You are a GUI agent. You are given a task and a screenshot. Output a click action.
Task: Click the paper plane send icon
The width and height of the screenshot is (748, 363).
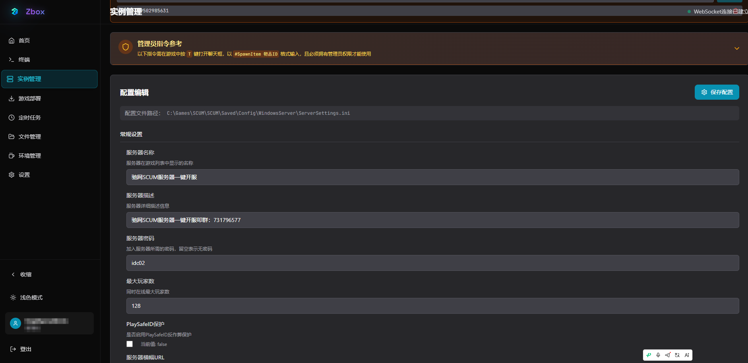pyautogui.click(x=668, y=355)
